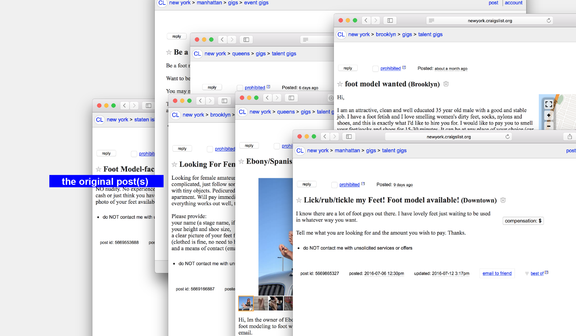
Task: Zoom in on the Brooklyn map
Action: pos(549,115)
